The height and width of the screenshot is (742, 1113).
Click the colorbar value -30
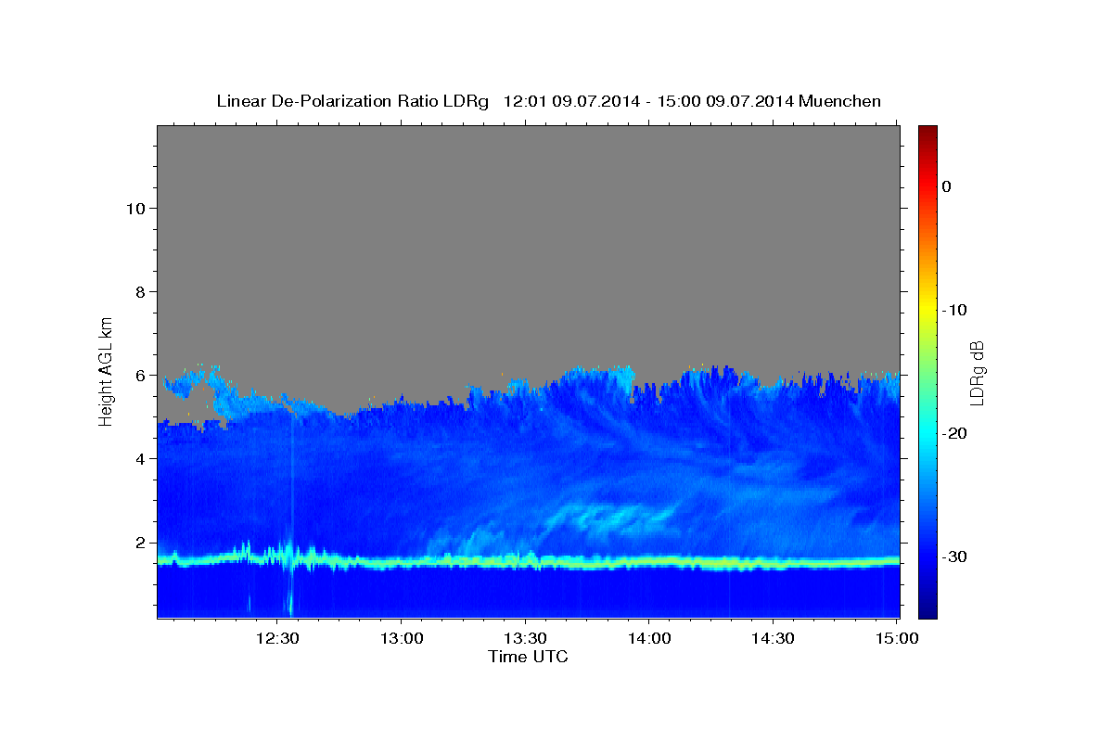(954, 556)
